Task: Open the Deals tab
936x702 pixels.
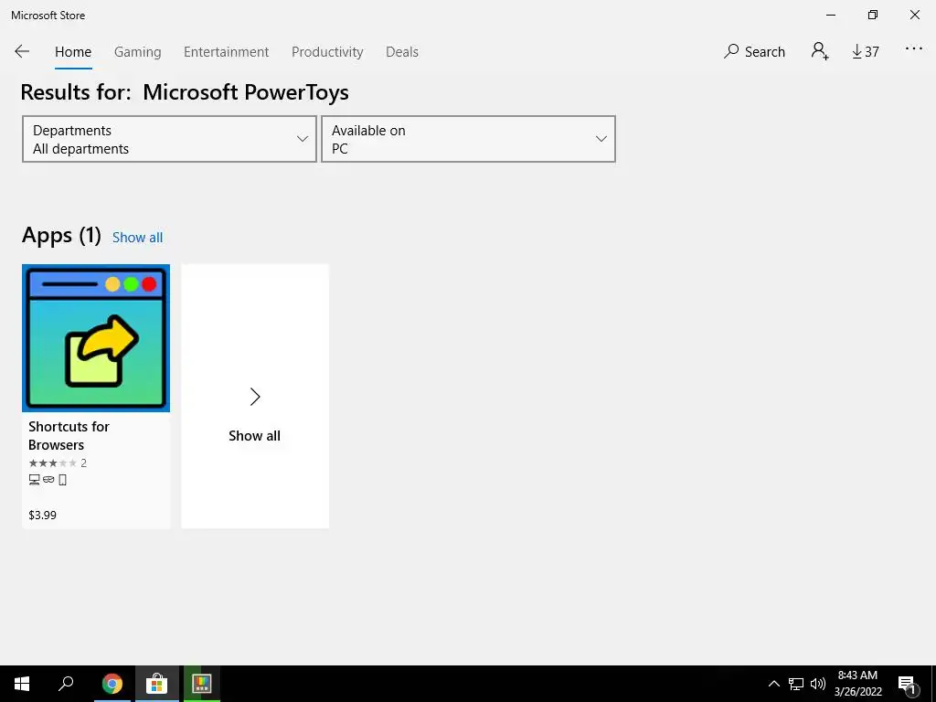Action: [402, 52]
